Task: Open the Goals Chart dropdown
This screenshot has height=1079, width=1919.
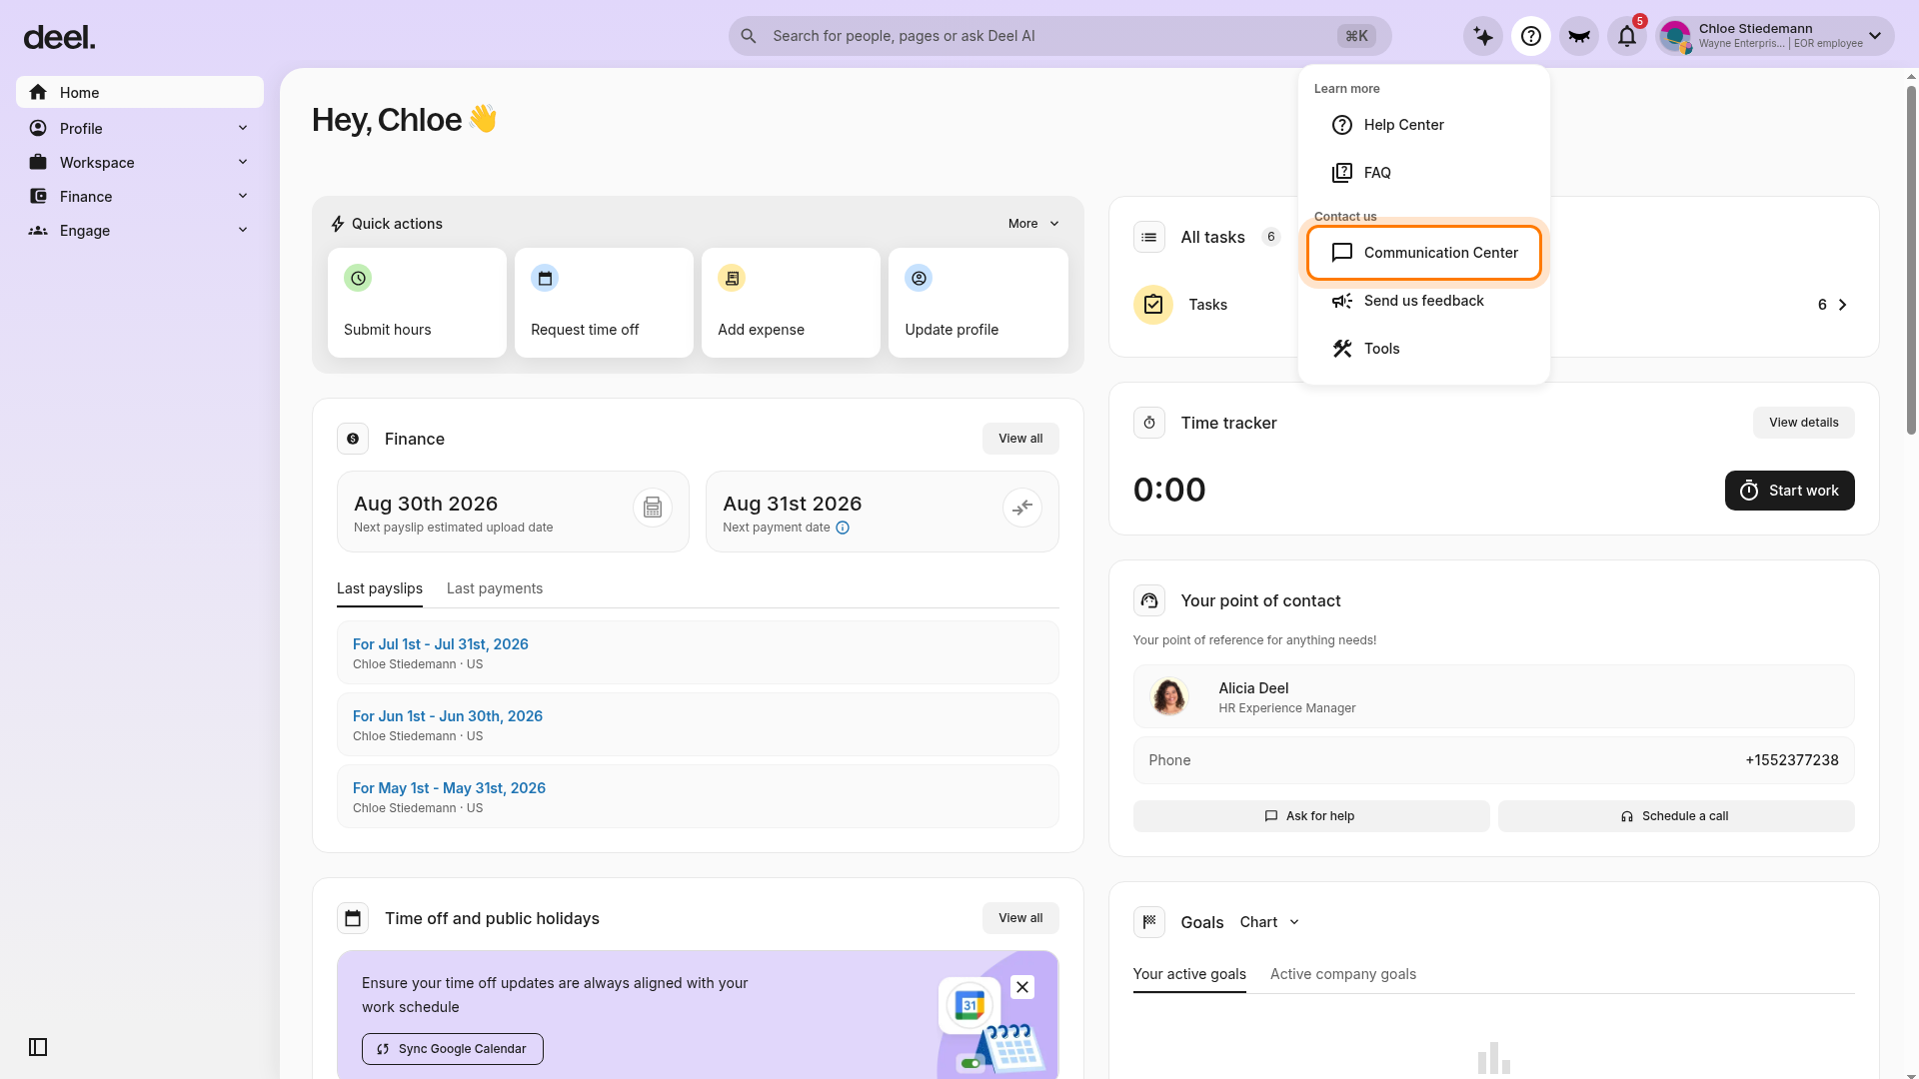Action: click(x=1269, y=922)
